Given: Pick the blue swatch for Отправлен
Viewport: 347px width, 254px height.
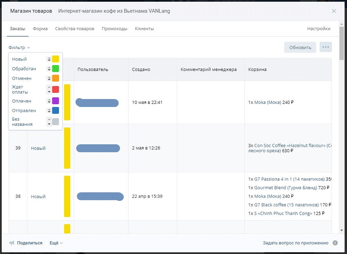Looking at the screenshot, I should click(56, 110).
